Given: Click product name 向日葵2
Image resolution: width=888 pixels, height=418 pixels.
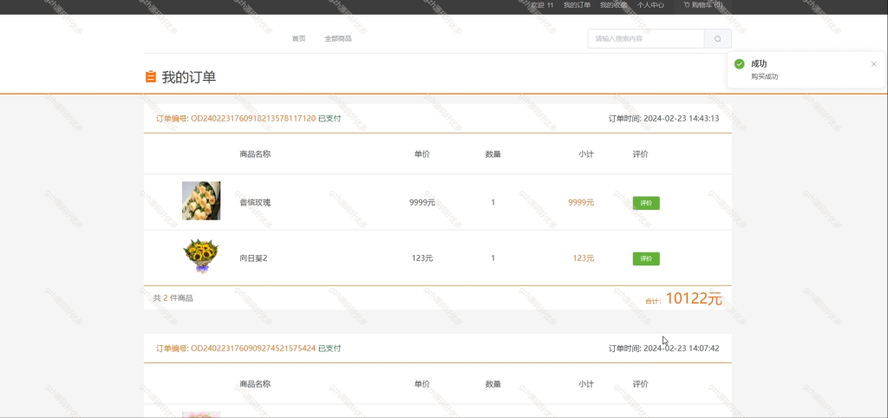Looking at the screenshot, I should [253, 258].
